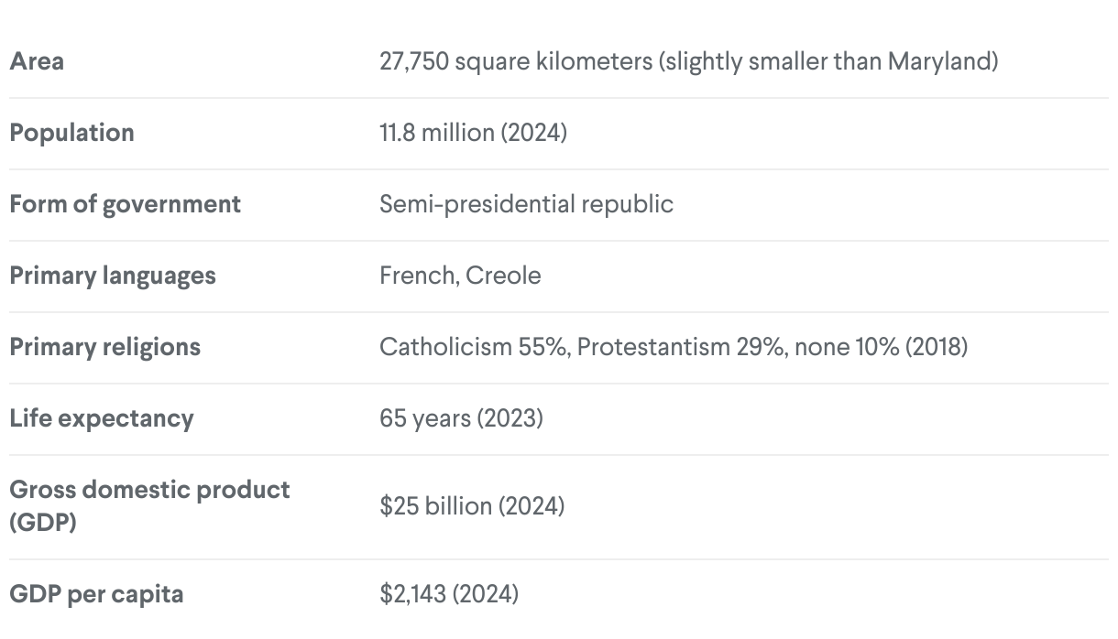
Task: Click the Form of government label
Action: point(125,203)
